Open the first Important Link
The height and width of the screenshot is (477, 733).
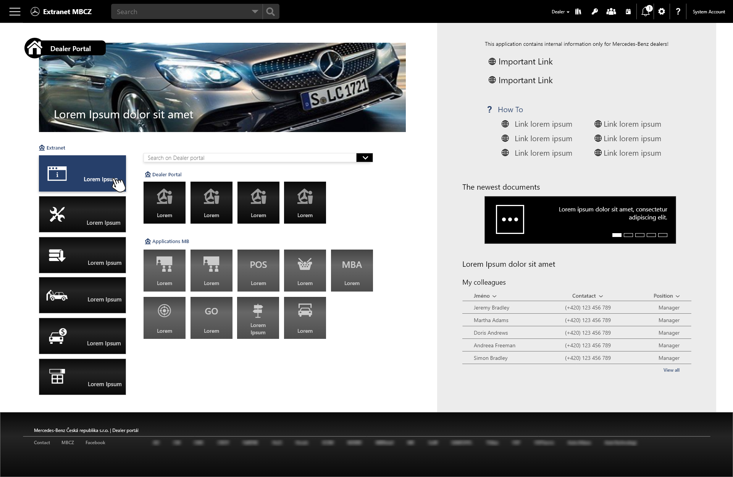[x=525, y=62]
